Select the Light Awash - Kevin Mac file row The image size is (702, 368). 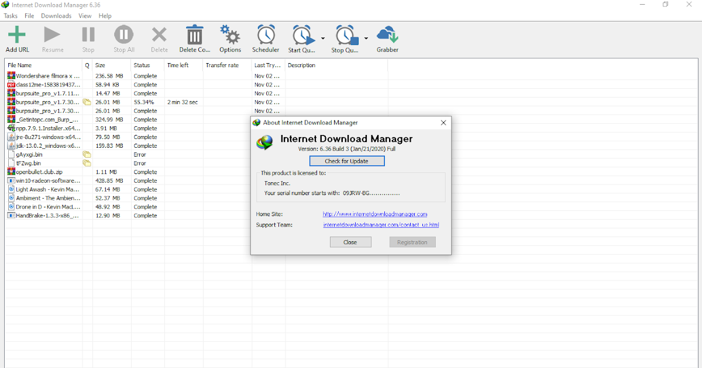pyautogui.click(x=129, y=190)
